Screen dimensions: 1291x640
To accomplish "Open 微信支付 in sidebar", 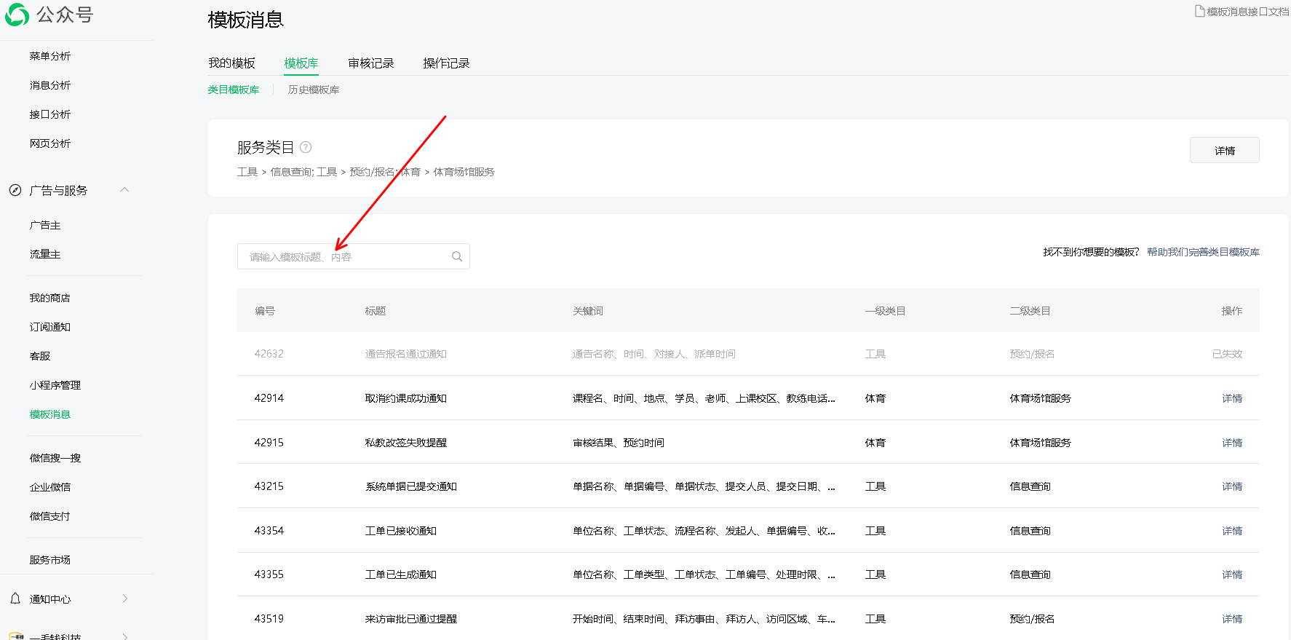I will click(x=50, y=516).
